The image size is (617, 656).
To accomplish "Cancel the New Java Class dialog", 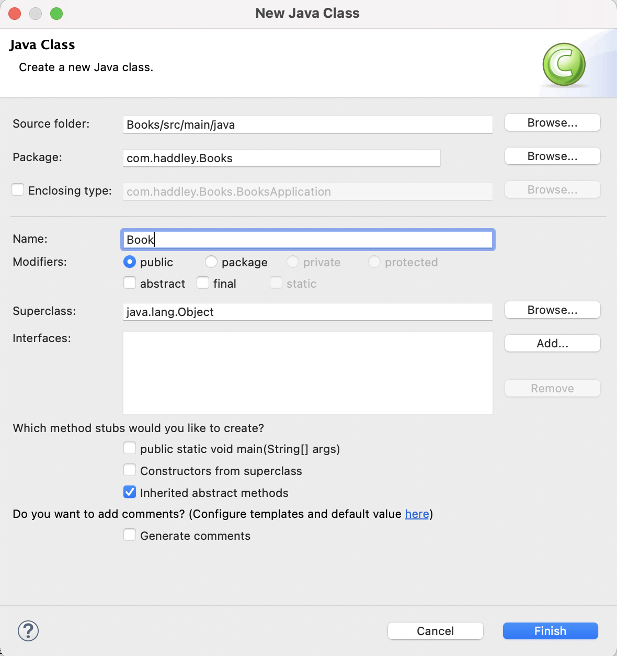I will coord(435,631).
